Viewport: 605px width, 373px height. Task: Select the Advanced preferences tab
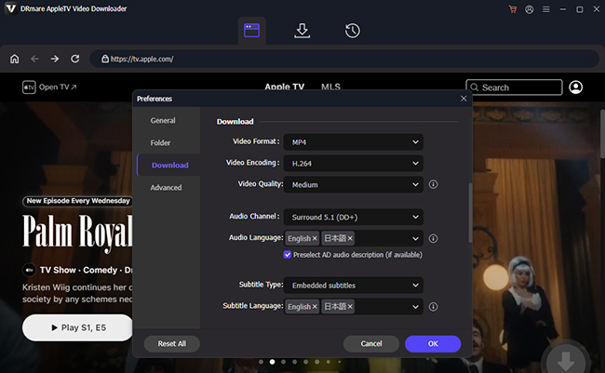click(x=166, y=187)
